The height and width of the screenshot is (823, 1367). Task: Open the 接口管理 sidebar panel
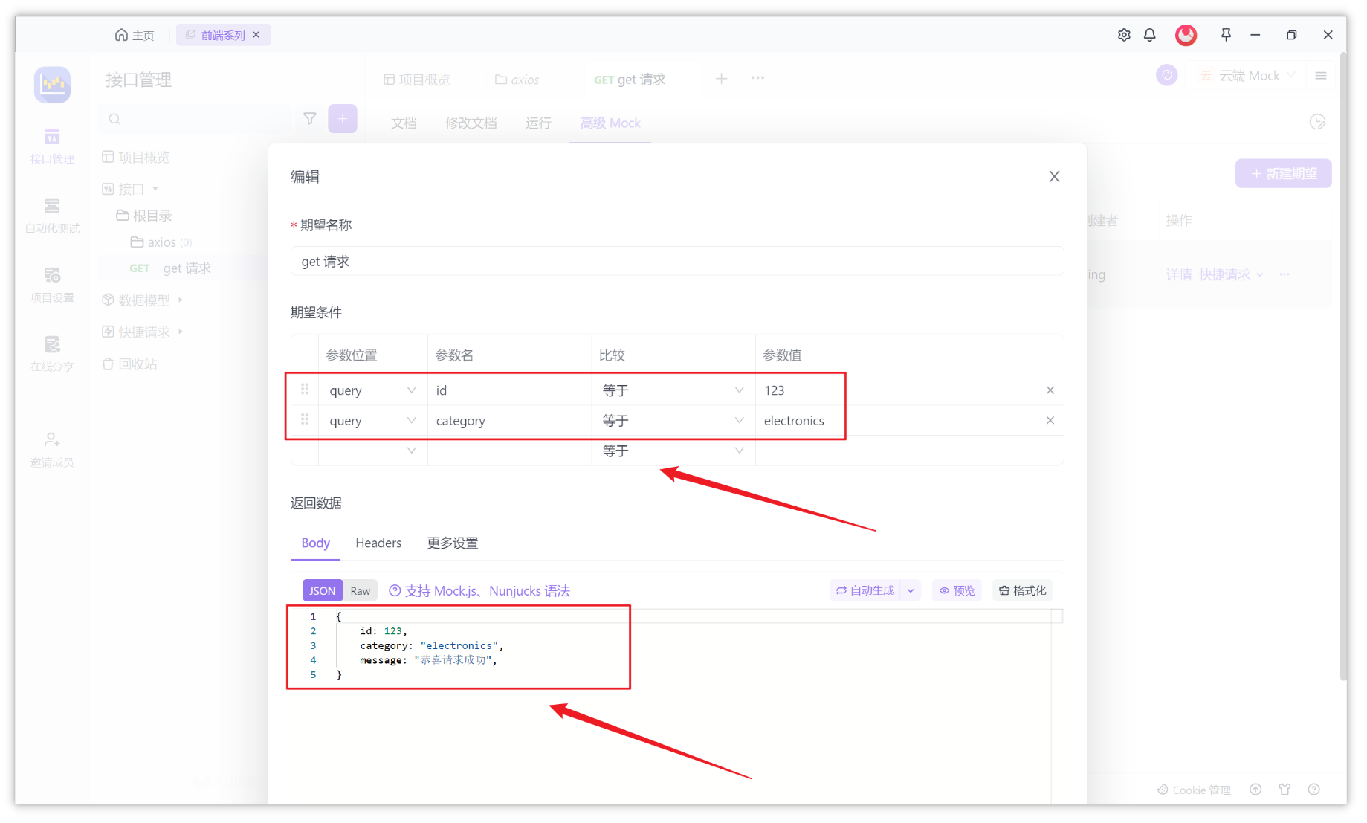coord(51,145)
